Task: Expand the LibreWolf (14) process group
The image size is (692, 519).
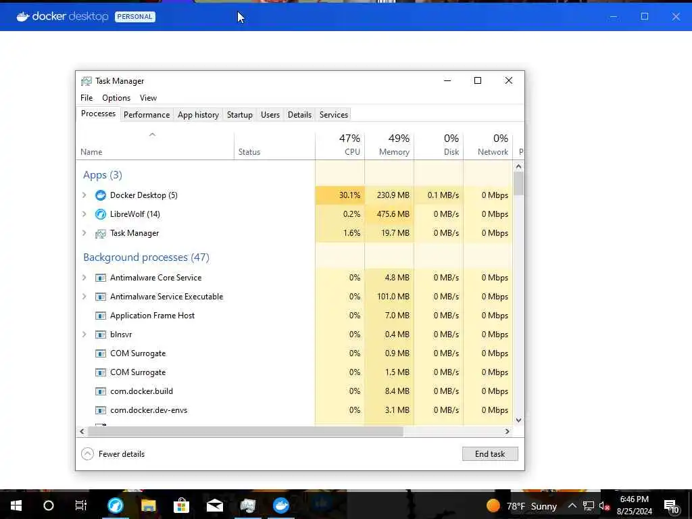Action: tap(84, 214)
